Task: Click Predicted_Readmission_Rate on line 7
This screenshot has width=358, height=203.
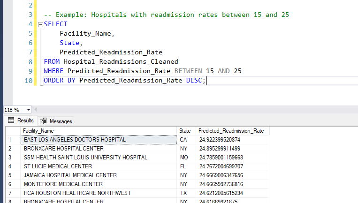Action: tap(111, 52)
